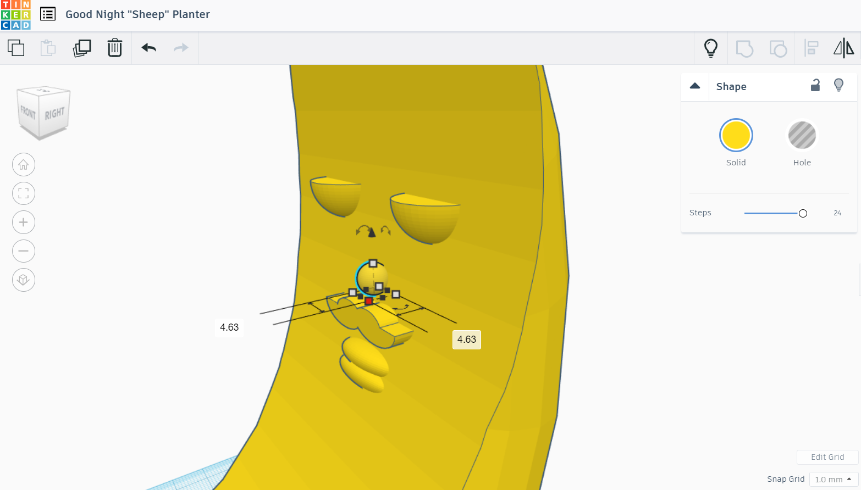Click the Paste toolbar icon
Screen dimensions: 861x490
(48, 48)
